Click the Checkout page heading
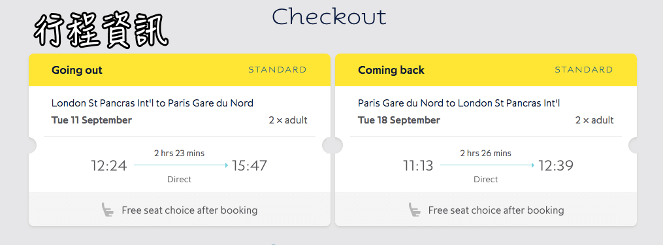This screenshot has height=245, width=663. tap(329, 17)
